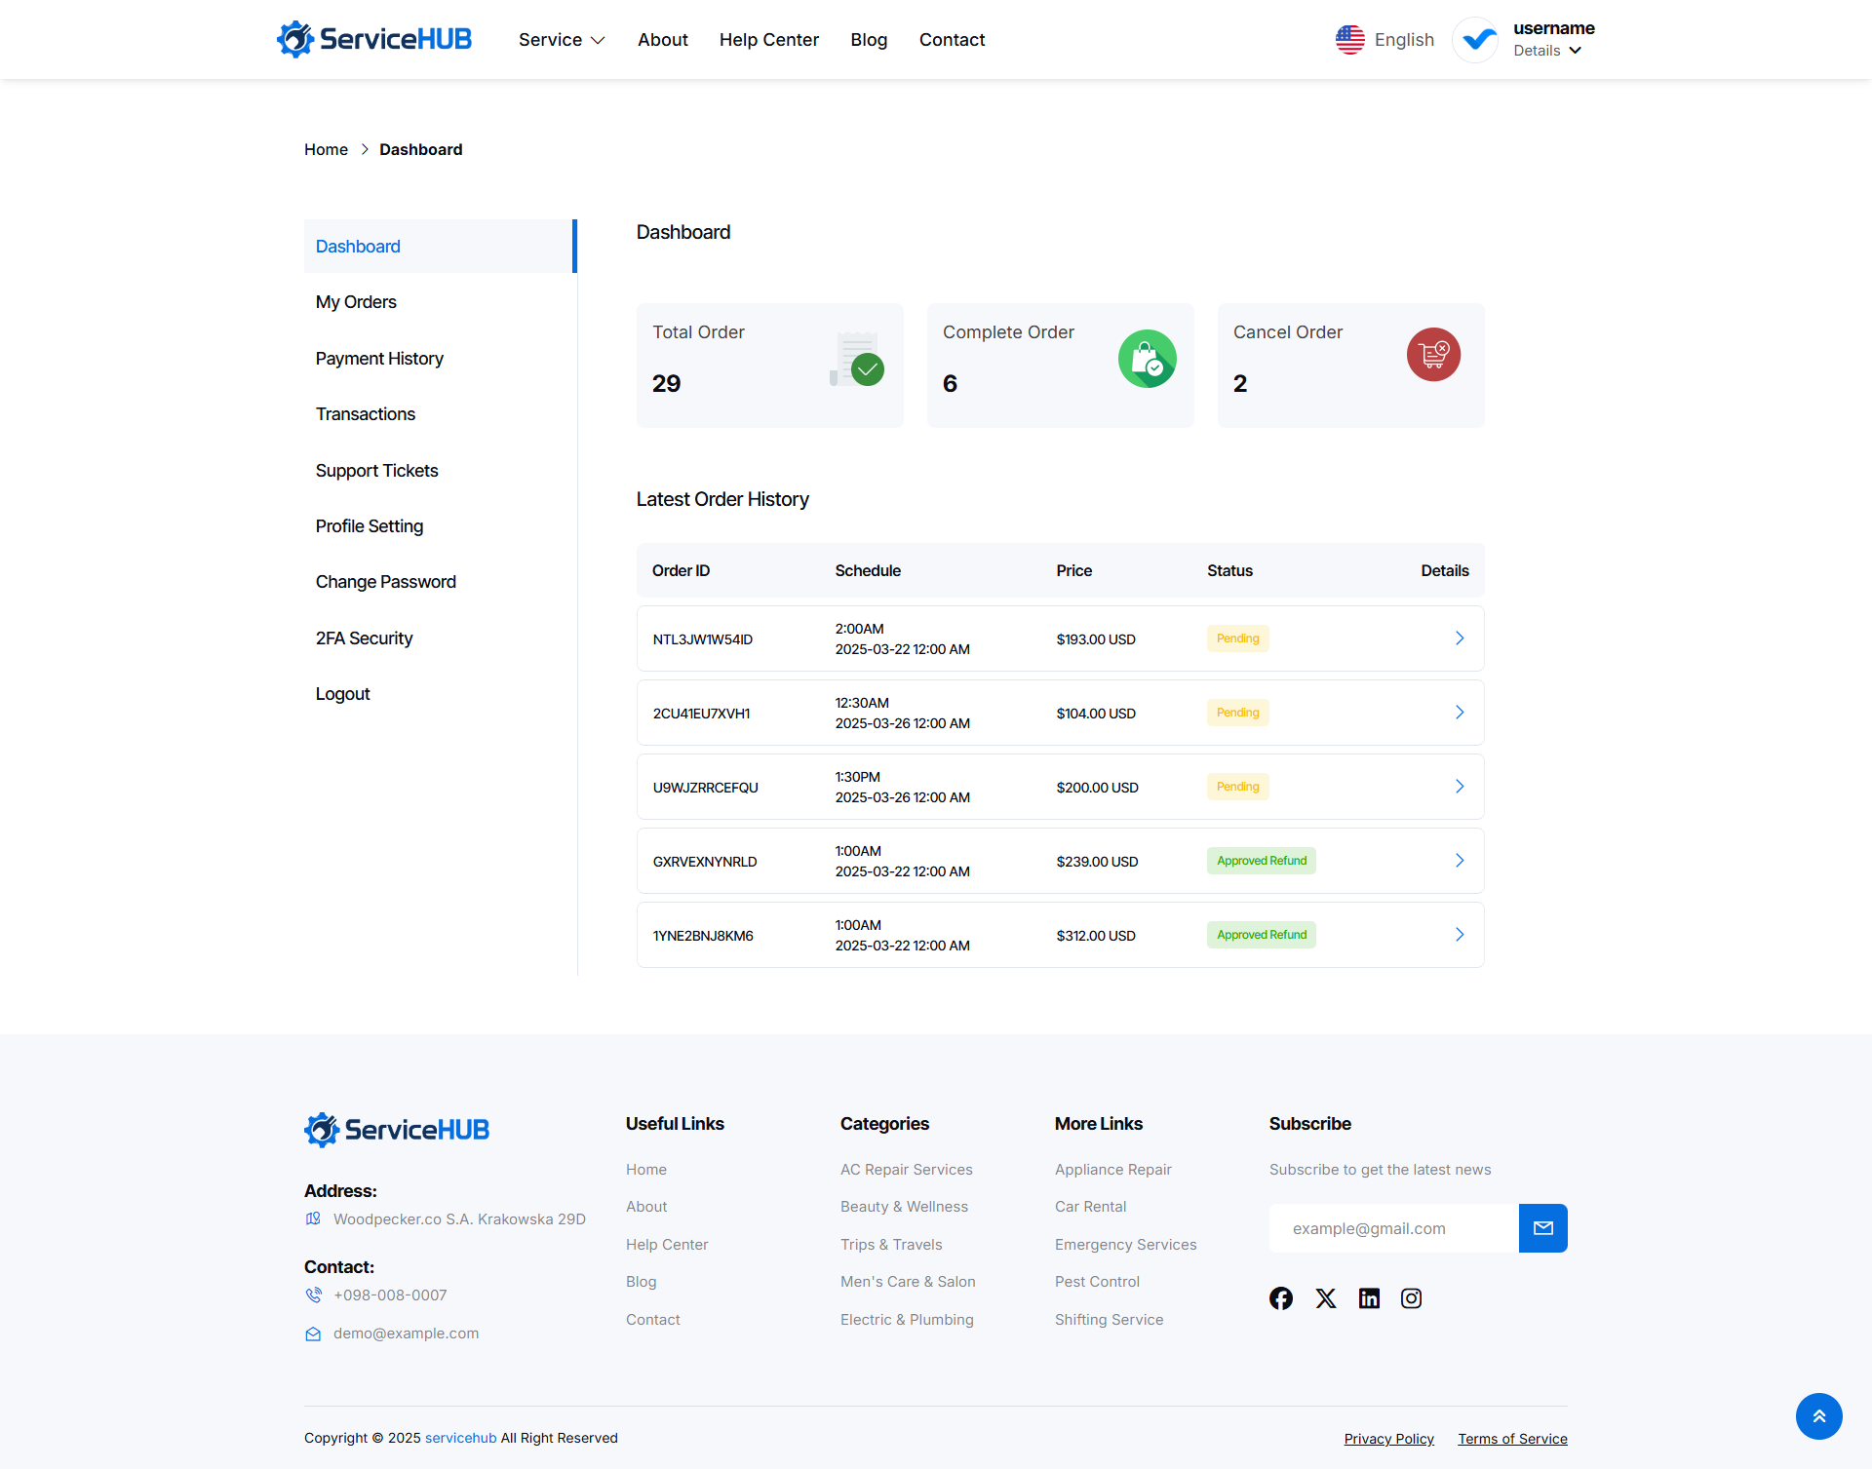Select 2FA Security in the sidebar
Image resolution: width=1872 pixels, height=1469 pixels.
[365, 638]
